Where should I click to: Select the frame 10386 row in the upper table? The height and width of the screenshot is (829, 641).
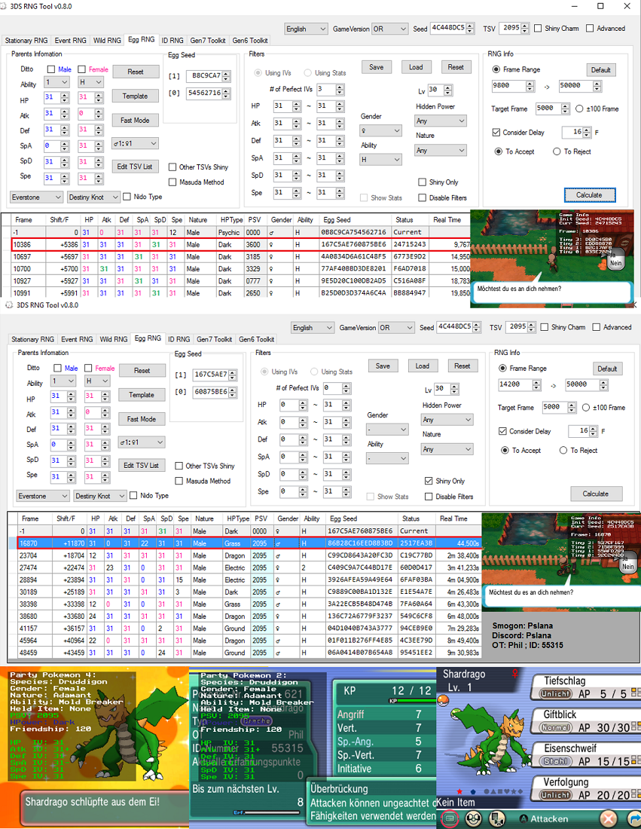(240, 245)
